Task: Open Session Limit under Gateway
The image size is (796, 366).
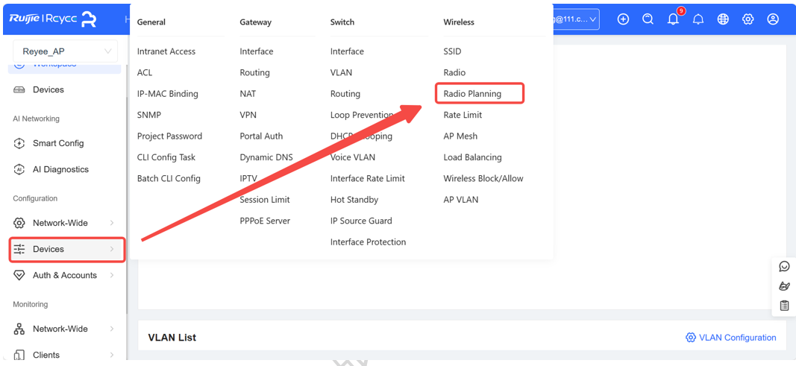Action: 265,200
